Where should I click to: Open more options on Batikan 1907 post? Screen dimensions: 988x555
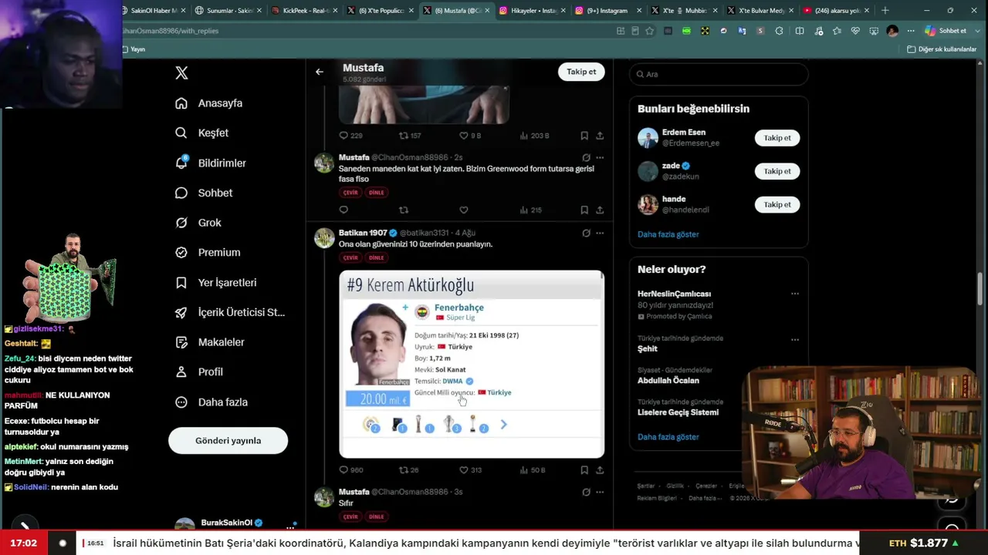click(x=600, y=233)
